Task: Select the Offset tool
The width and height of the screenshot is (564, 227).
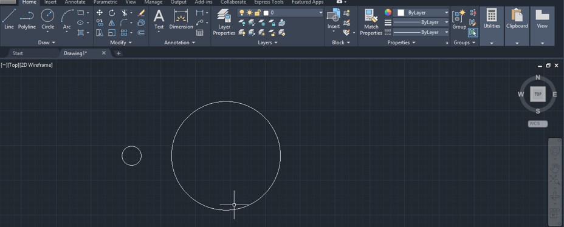Action: click(142, 33)
